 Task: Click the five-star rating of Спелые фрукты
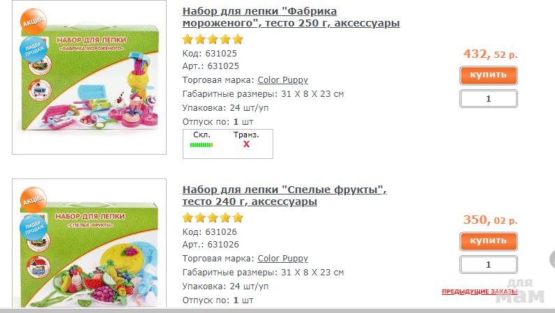point(213,217)
